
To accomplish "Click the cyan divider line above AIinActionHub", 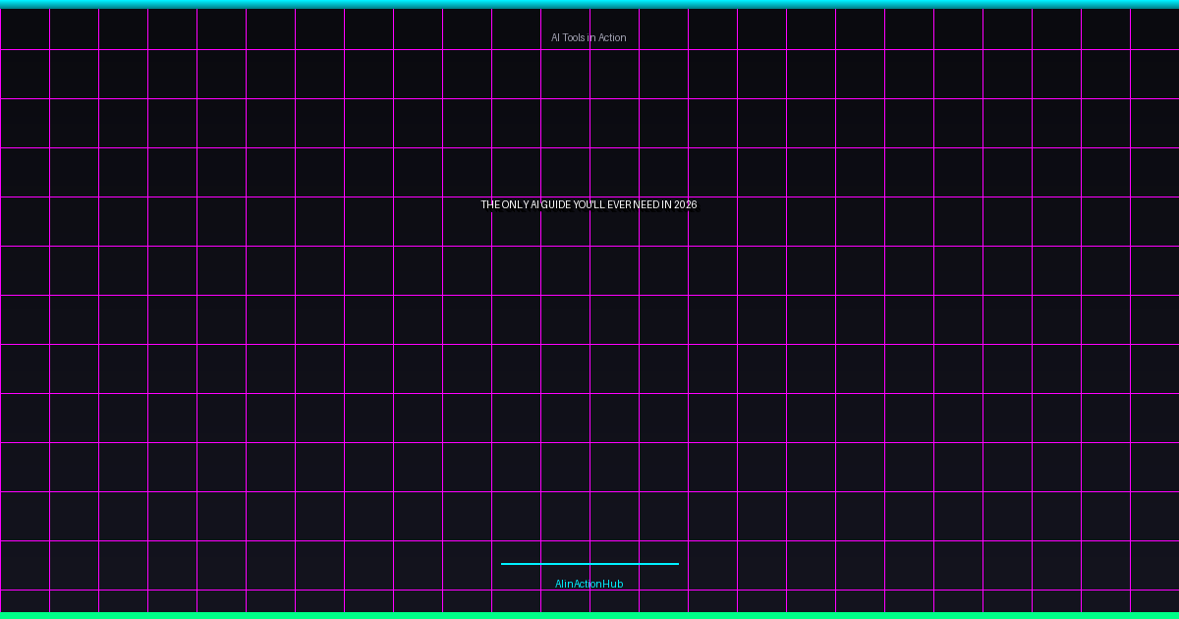I will click(589, 564).
